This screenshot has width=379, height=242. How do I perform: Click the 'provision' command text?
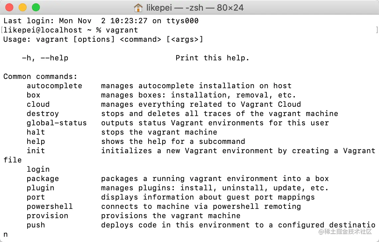[x=47, y=216]
